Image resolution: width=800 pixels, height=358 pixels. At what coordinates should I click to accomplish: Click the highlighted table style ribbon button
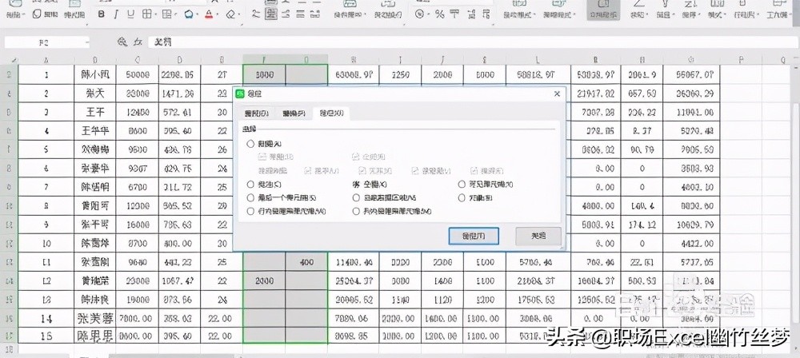[x=602, y=10]
